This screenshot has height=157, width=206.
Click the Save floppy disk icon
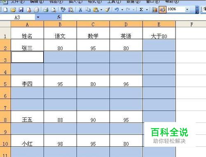point(21,9)
